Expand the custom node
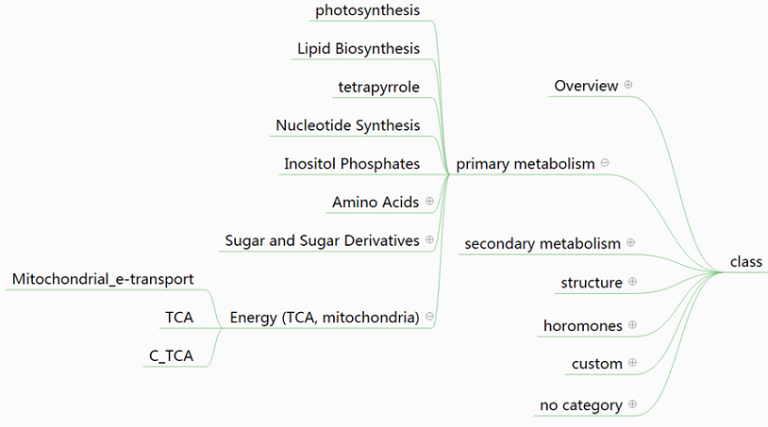This screenshot has height=427, width=768. coord(632,363)
